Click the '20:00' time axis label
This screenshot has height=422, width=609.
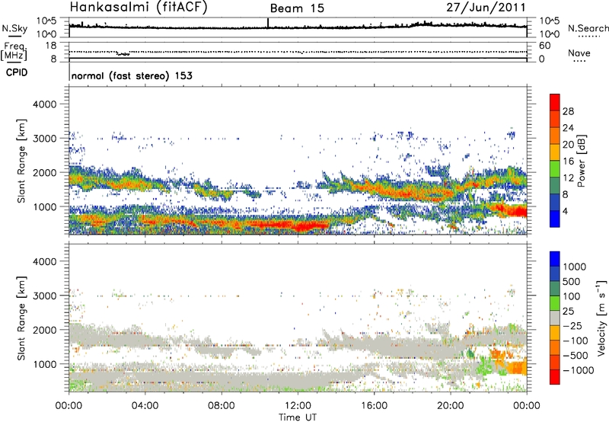pyautogui.click(x=451, y=406)
